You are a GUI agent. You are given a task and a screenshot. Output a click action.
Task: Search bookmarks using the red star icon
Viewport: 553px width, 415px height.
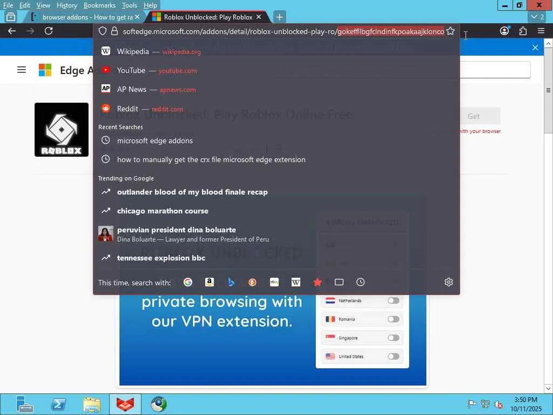(x=318, y=282)
